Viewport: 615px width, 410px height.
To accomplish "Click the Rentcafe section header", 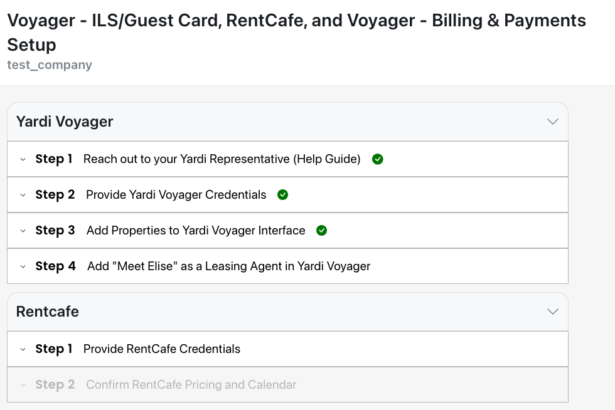I will (x=287, y=312).
